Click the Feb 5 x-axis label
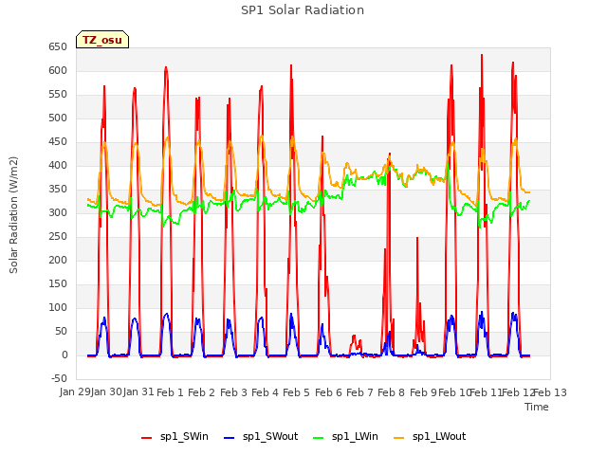The height and width of the screenshot is (455, 607). coord(296,392)
